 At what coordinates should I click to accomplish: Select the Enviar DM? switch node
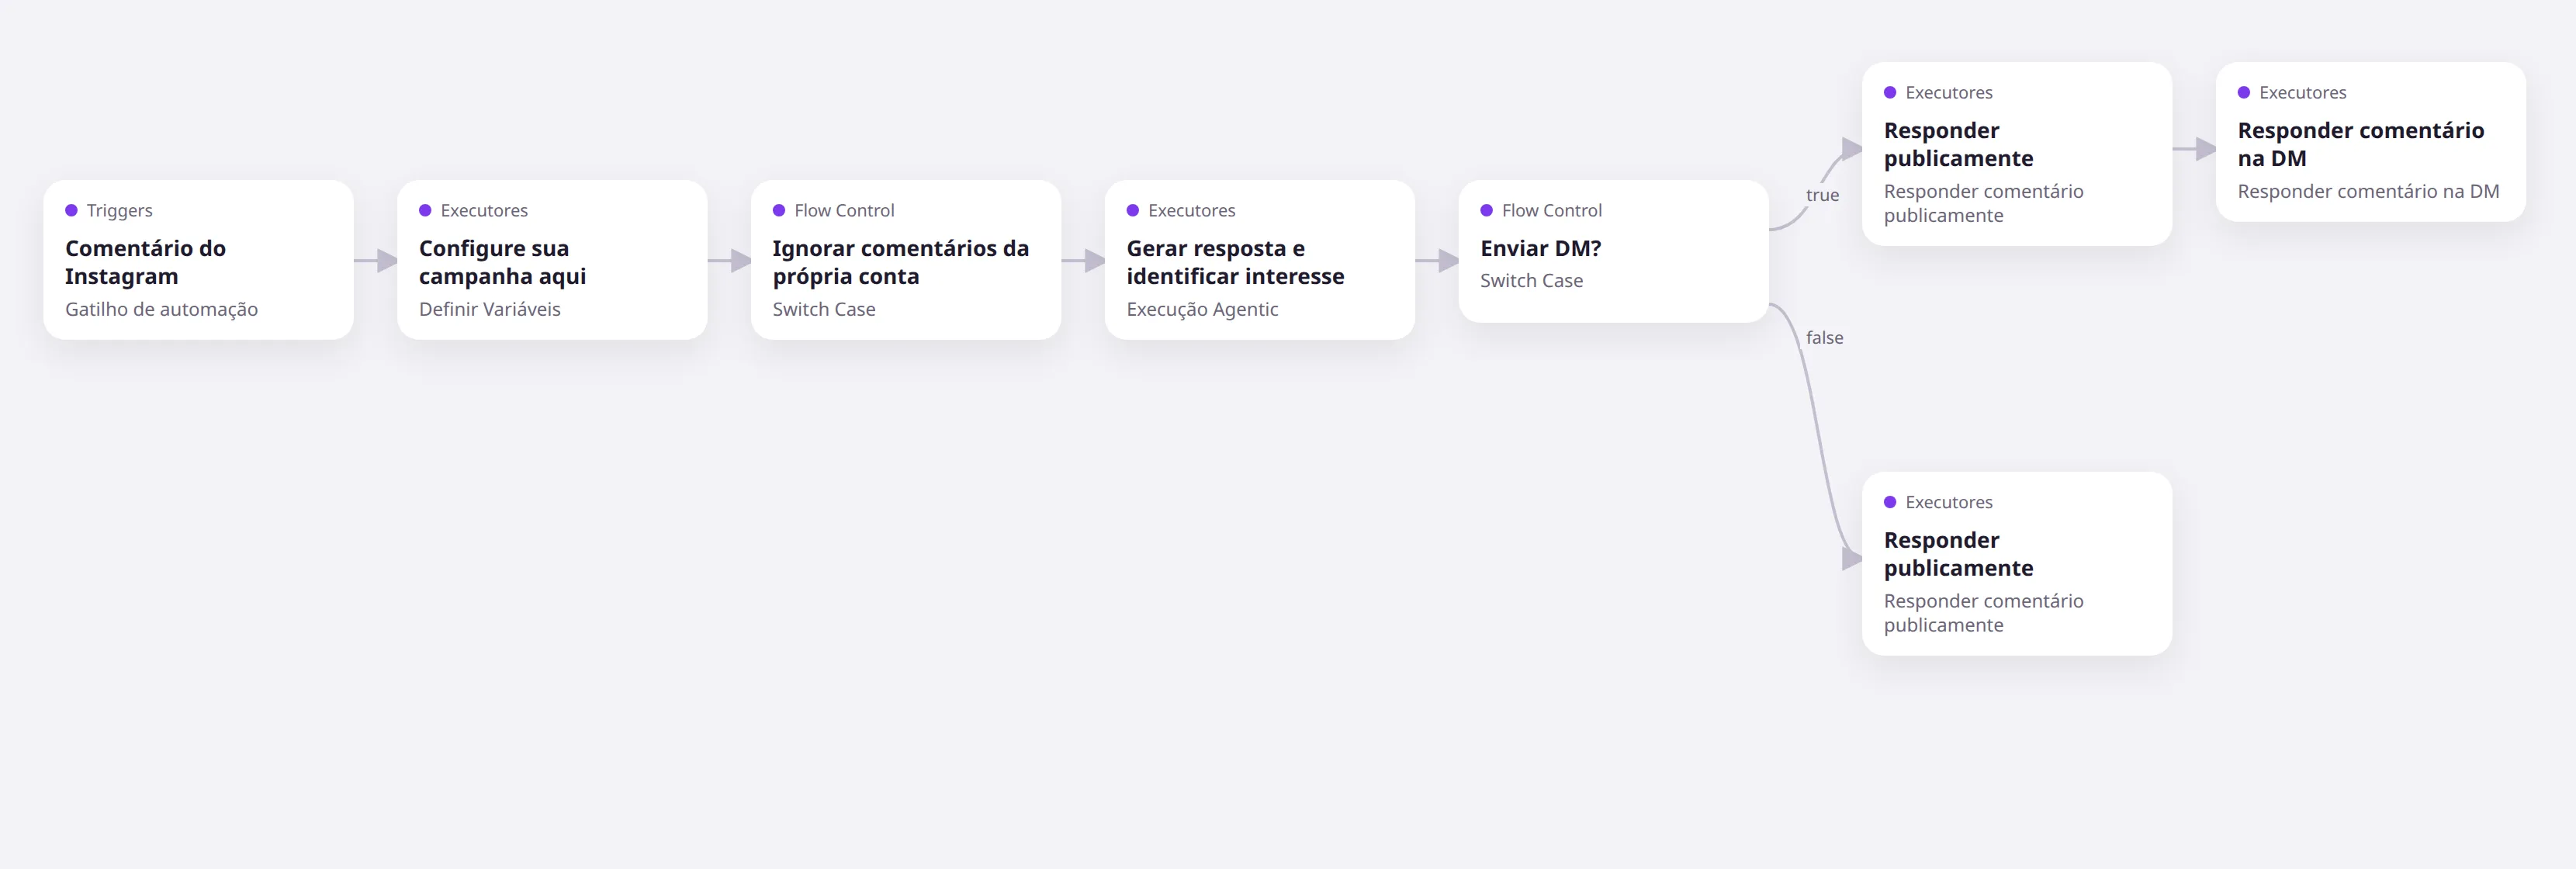pyautogui.click(x=1614, y=251)
